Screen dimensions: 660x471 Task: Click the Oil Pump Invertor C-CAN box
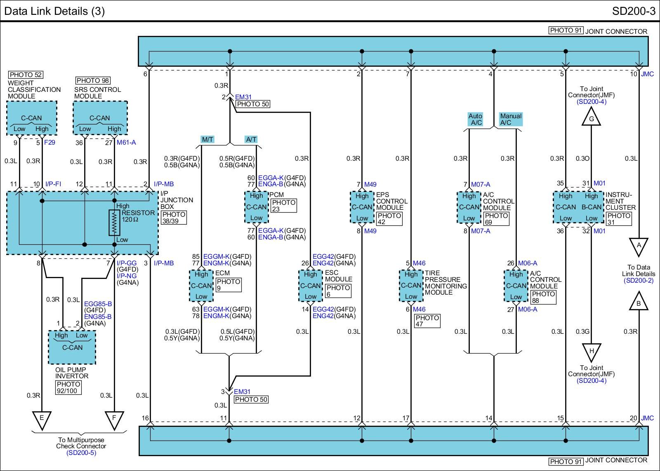(72, 347)
